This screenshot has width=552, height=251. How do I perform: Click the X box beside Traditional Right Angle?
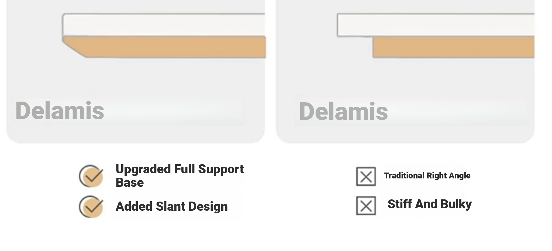click(366, 177)
